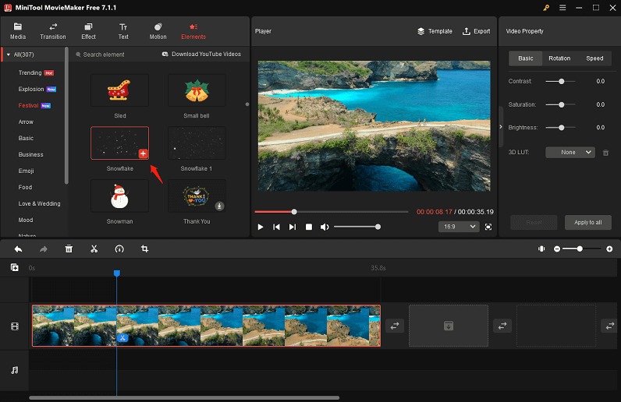Split clip with the scissors tool
Image resolution: width=621 pixels, height=402 pixels.
click(94, 249)
